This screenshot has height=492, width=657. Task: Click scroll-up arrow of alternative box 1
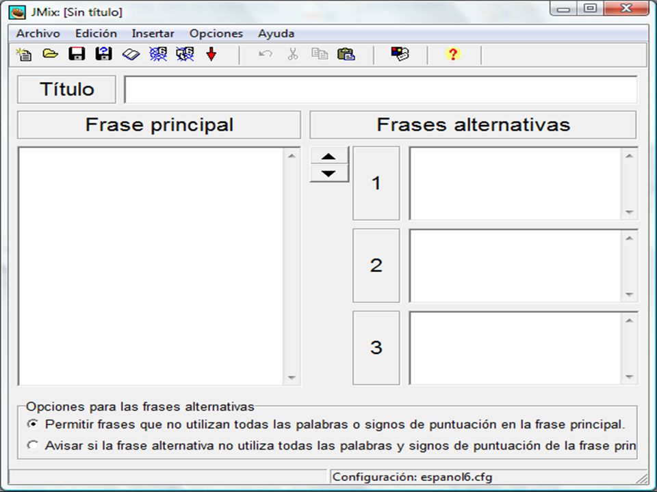(630, 156)
